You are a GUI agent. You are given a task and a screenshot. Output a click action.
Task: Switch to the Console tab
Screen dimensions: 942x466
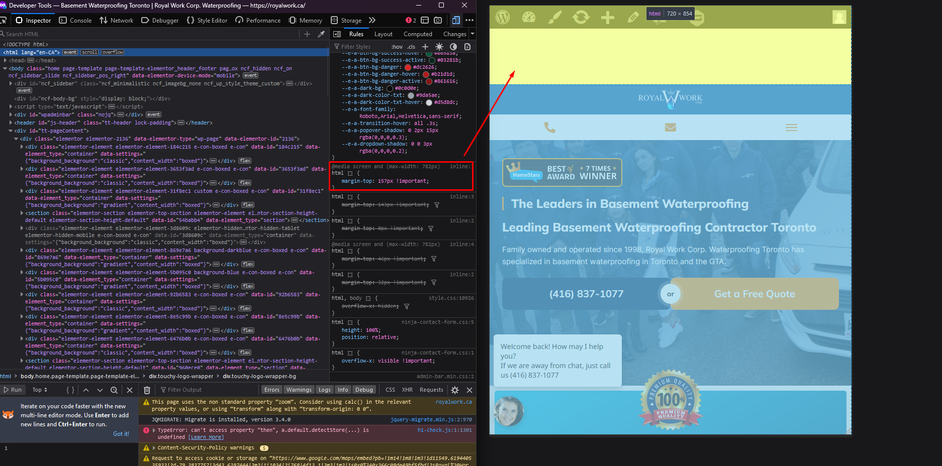[x=75, y=20]
